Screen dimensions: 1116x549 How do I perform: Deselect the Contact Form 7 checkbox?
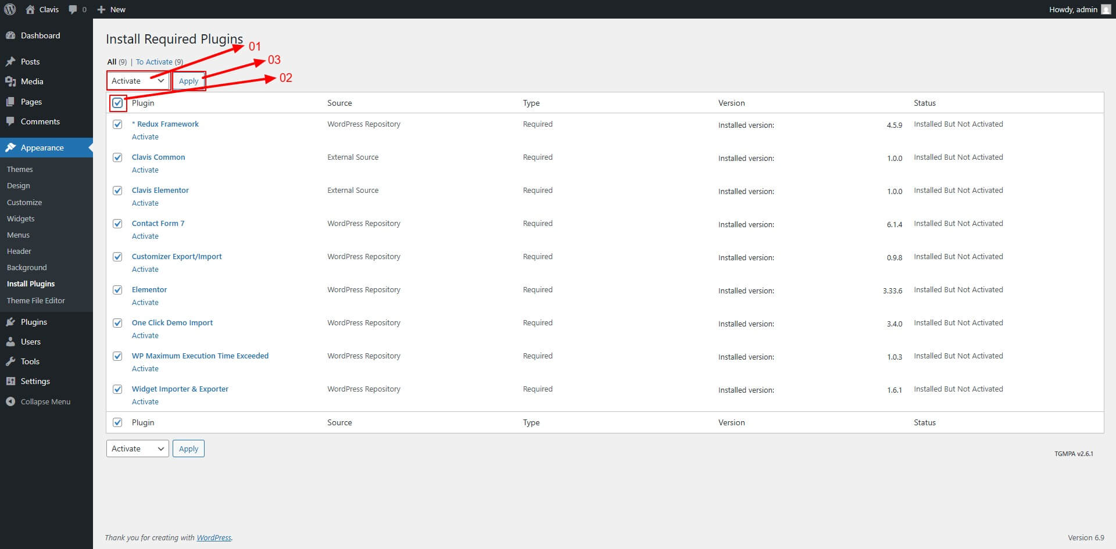coord(117,224)
